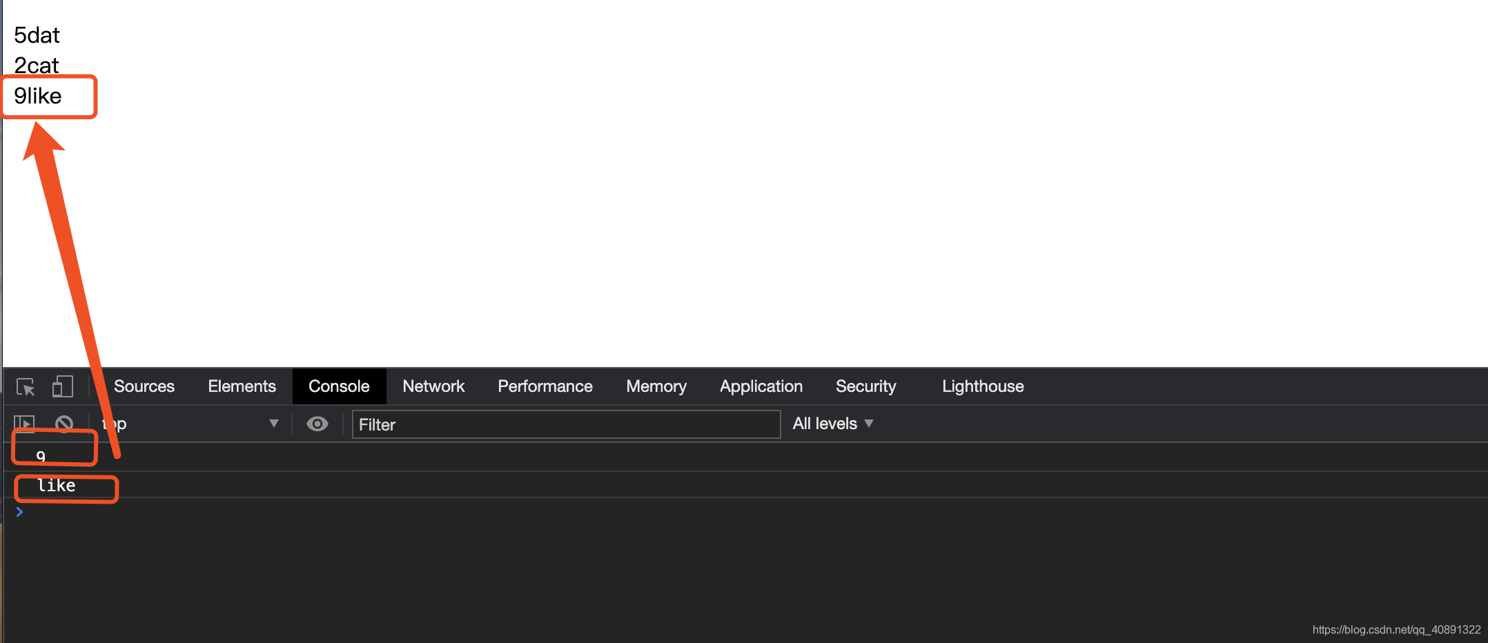Create live expression with eye icon
The height and width of the screenshot is (643, 1488).
click(317, 424)
